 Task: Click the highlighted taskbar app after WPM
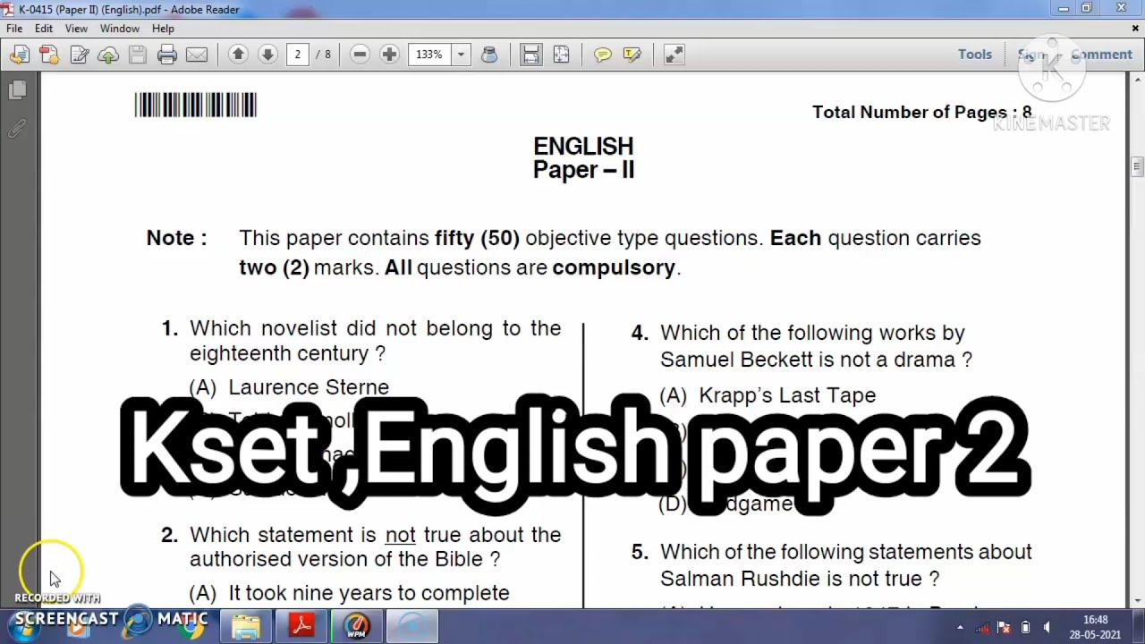coord(412,626)
